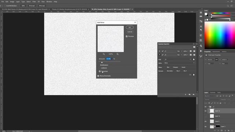235x132 pixels.
Task: Open the Filter menu
Action: [x=34, y=1]
